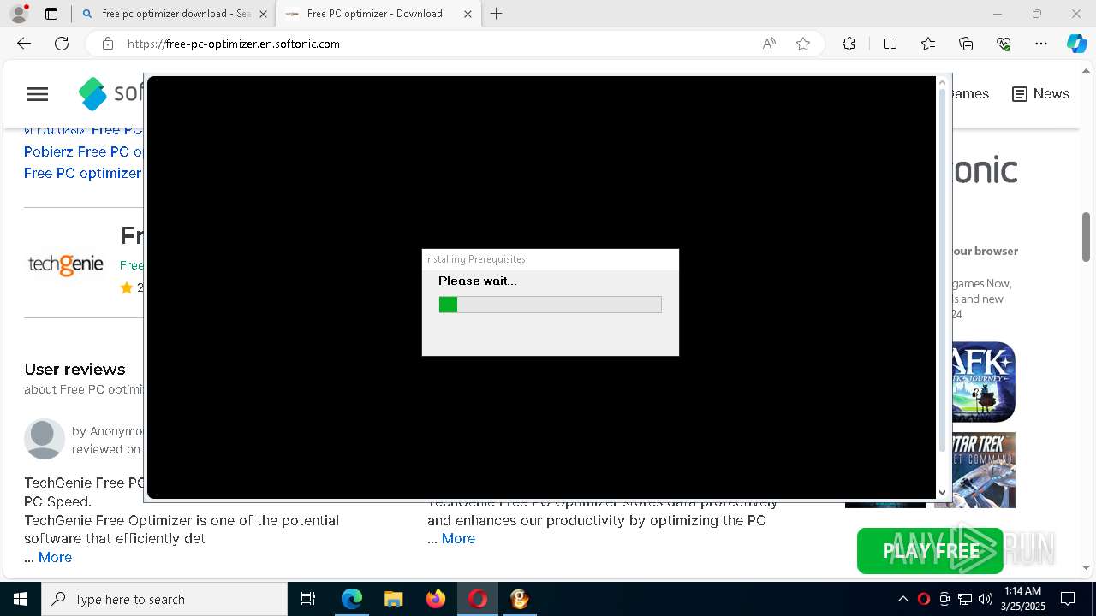This screenshot has width=1096, height=616.
Task: Show hidden system tray icons
Action: click(903, 599)
